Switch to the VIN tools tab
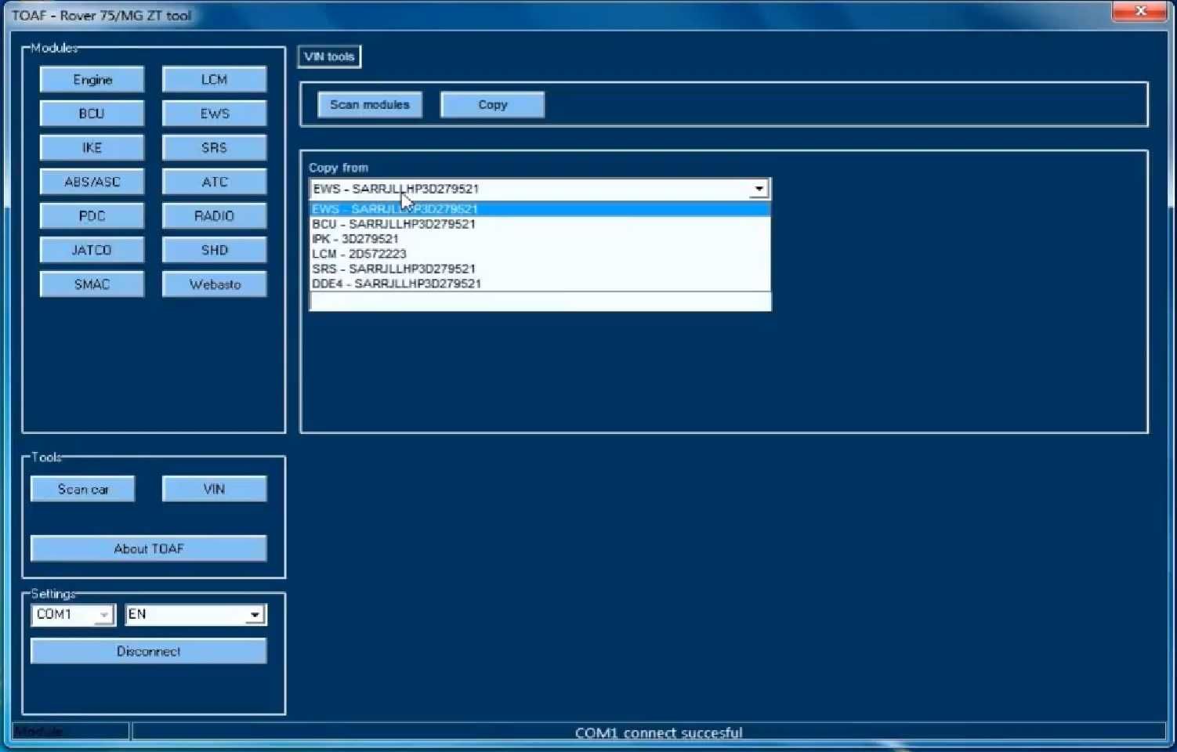Viewport: 1177px width, 752px height. (x=329, y=56)
